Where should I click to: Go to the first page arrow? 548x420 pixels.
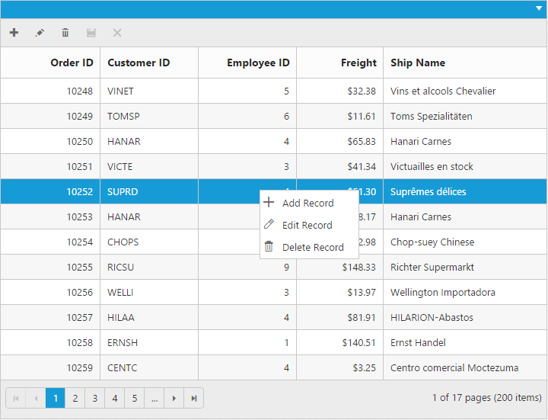(16, 398)
